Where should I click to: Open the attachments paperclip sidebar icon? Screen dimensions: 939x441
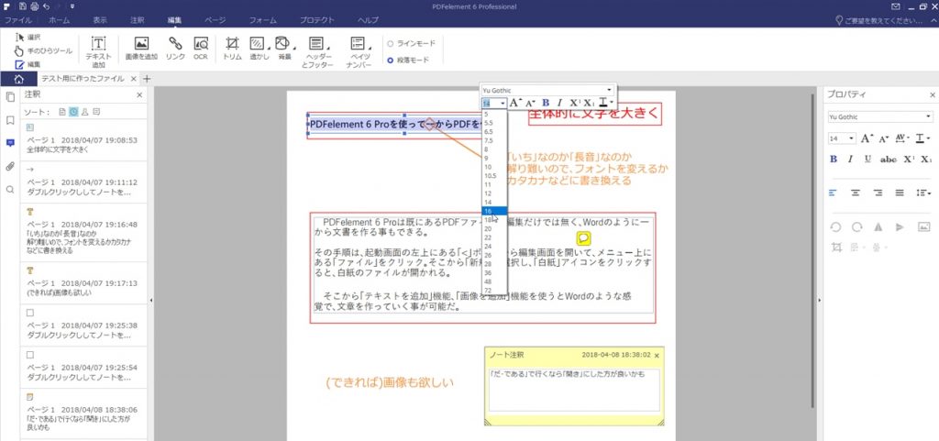(10, 166)
